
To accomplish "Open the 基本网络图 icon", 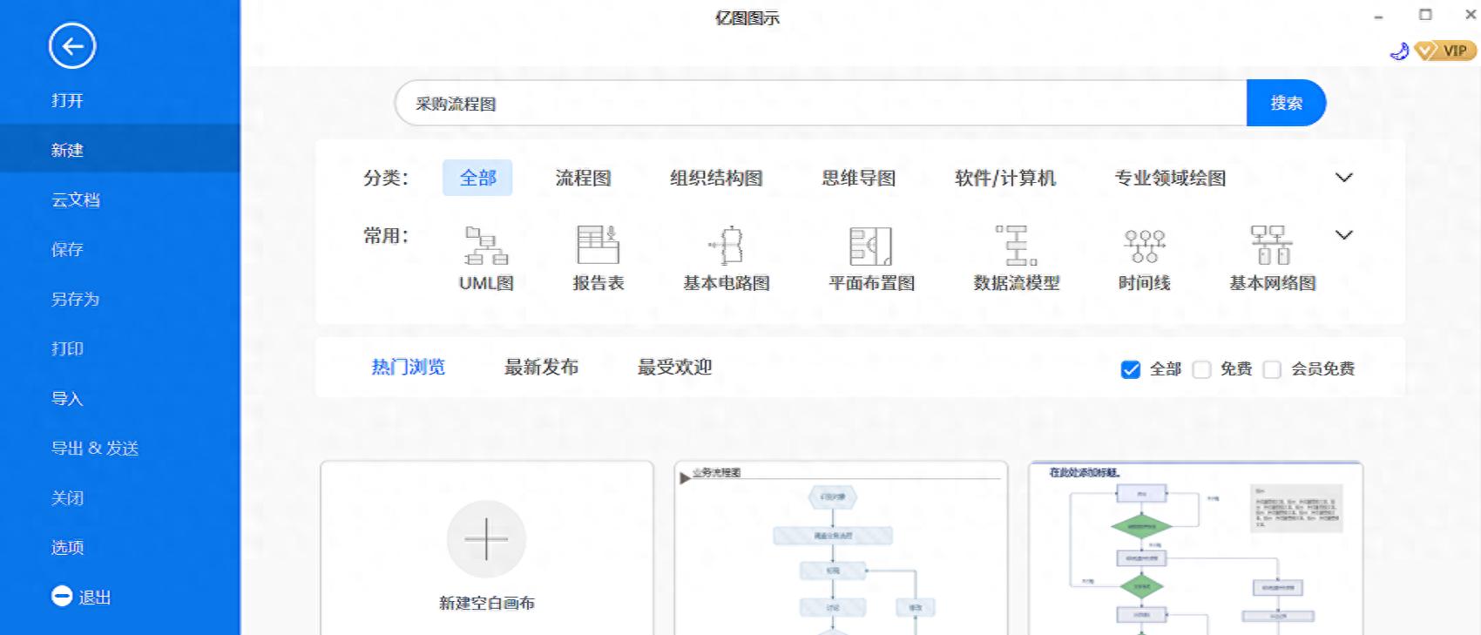I will (x=1272, y=245).
